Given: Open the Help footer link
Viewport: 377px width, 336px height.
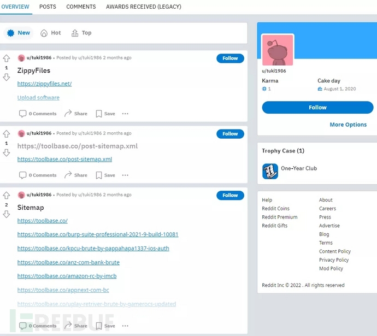Looking at the screenshot, I should coord(267,200).
